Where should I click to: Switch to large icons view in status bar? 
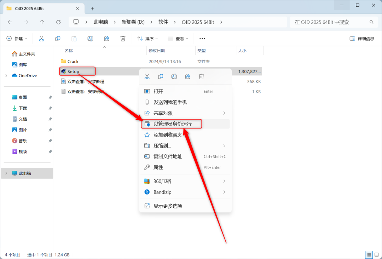click(x=376, y=254)
